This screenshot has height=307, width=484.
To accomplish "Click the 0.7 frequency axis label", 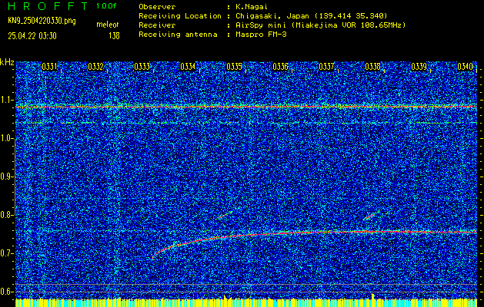I will pyautogui.click(x=6, y=253).
